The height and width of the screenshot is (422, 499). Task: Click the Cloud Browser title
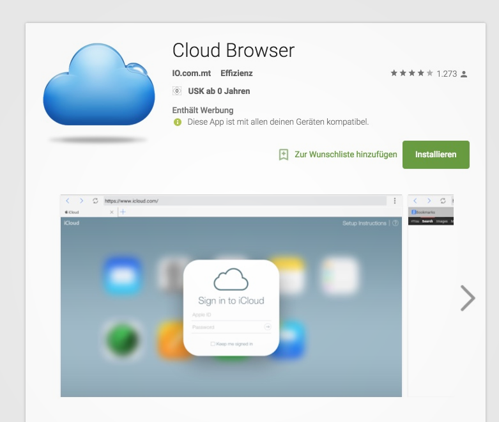(233, 51)
